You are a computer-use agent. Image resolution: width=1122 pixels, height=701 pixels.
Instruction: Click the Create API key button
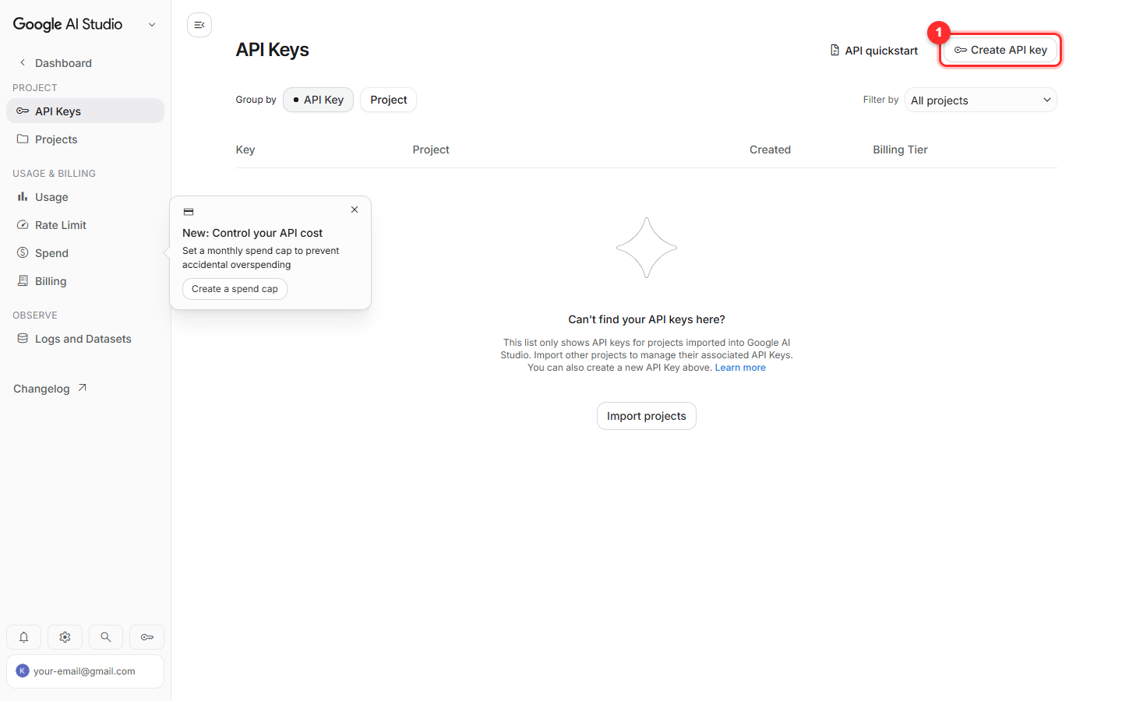1000,50
